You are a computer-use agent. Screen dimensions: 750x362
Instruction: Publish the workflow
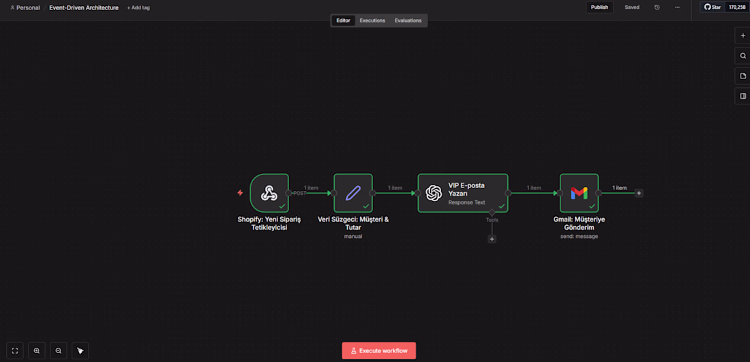pyautogui.click(x=599, y=7)
